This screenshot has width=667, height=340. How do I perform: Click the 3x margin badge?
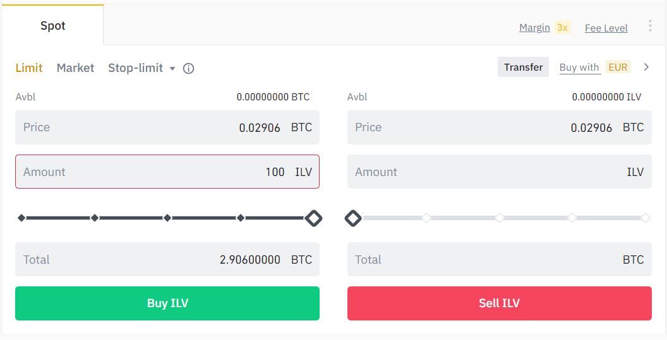562,28
